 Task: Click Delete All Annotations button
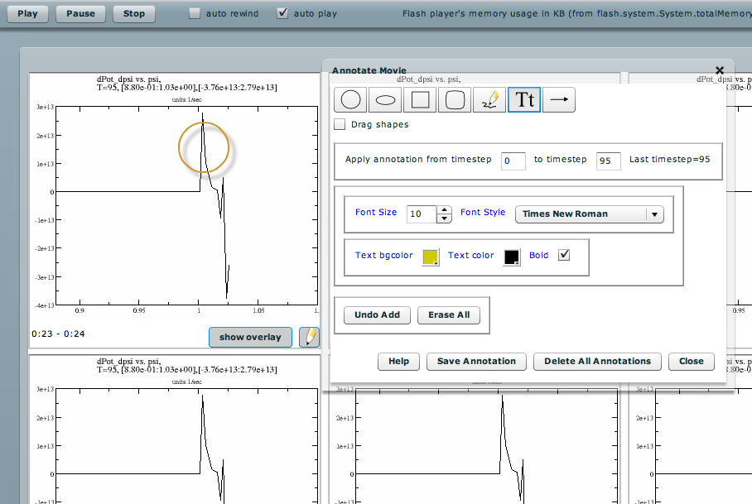click(x=598, y=361)
